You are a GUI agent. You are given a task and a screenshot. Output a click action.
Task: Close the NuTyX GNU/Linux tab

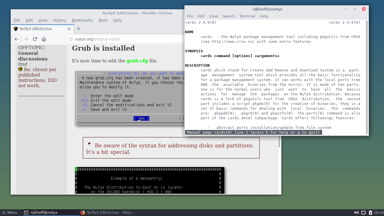click(x=69, y=29)
